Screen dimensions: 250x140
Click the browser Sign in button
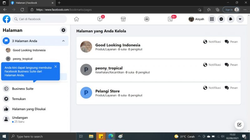pyautogui.click(x=231, y=10)
